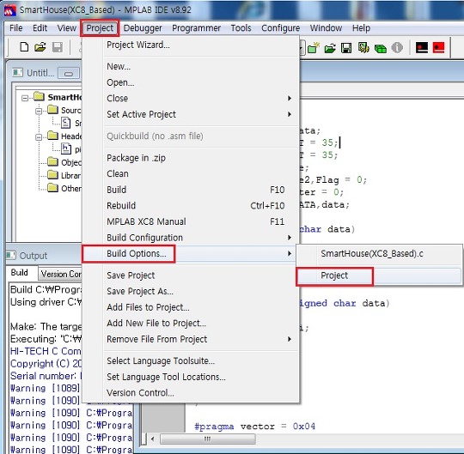Choose Clean in the Project menu
This screenshot has height=454, width=464.
191,174
